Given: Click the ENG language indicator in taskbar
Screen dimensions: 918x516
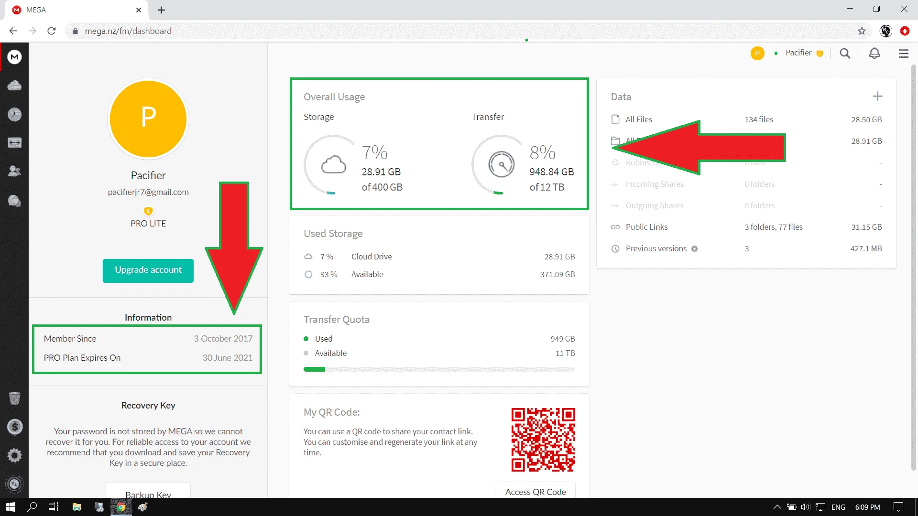Looking at the screenshot, I should tap(838, 507).
